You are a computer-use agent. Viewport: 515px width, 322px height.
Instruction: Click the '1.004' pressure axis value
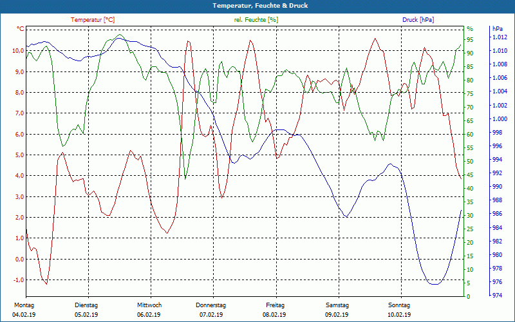(x=500, y=91)
